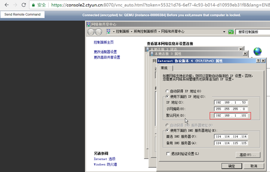This screenshot has width=270, height=172.
Task: Click the 首选 DNS 服务器 field
Action: point(231,136)
